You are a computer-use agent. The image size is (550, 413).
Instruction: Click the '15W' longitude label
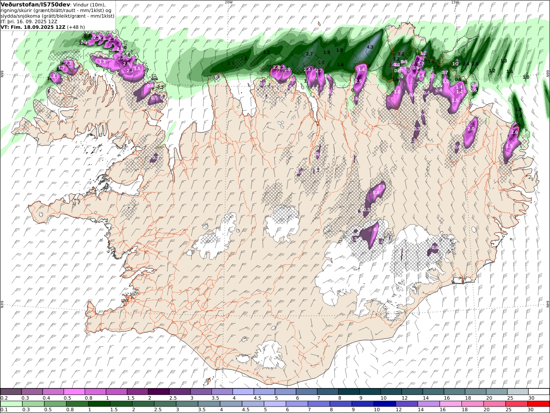pyautogui.click(x=455, y=2)
